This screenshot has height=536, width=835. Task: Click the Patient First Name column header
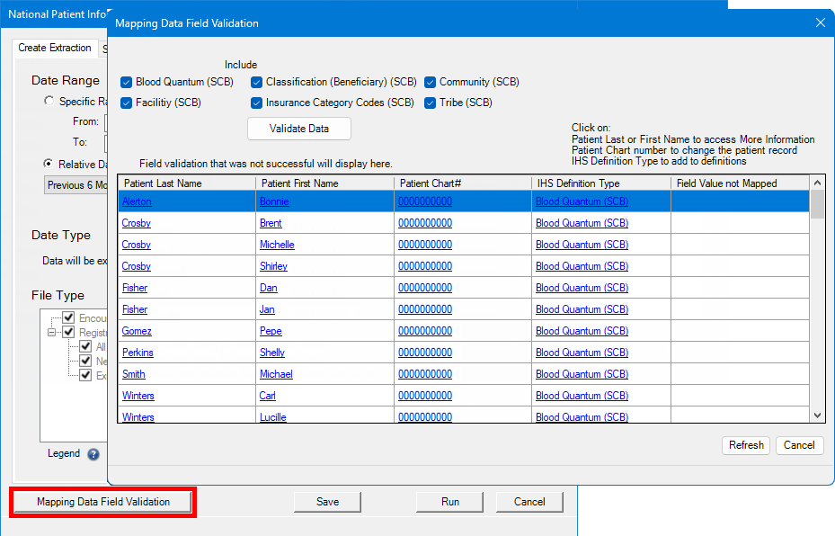point(324,183)
